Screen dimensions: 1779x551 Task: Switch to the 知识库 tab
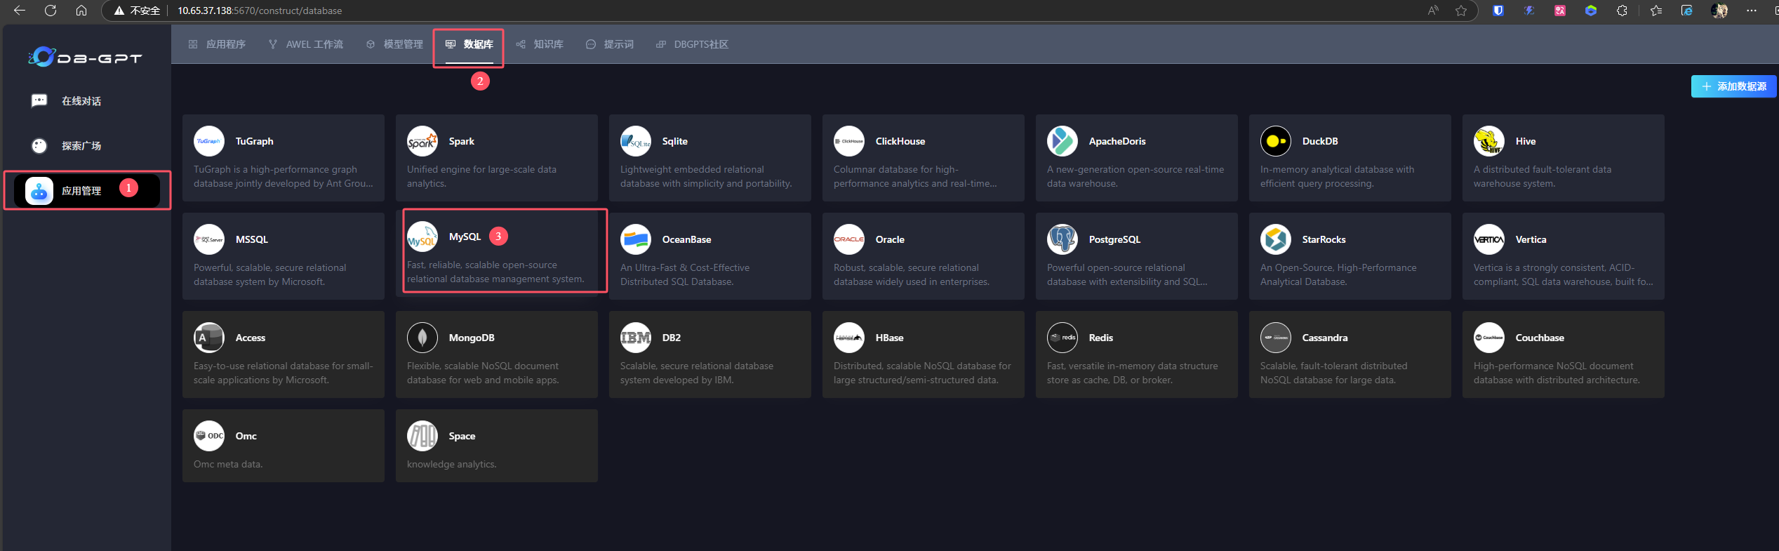(540, 44)
